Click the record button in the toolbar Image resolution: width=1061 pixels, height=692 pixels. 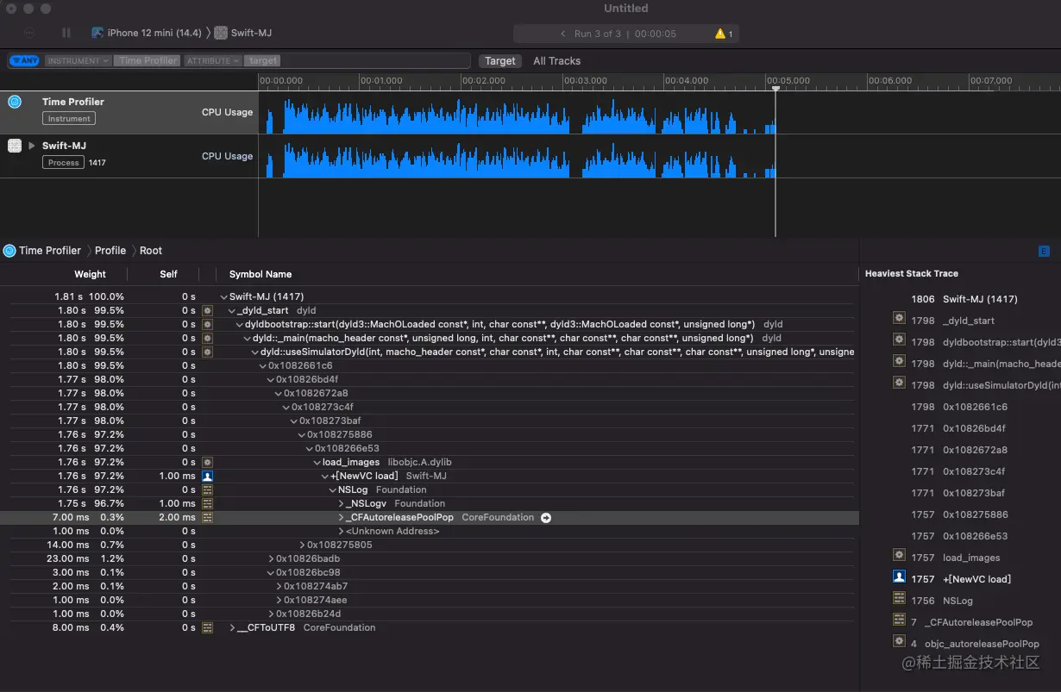click(x=30, y=33)
